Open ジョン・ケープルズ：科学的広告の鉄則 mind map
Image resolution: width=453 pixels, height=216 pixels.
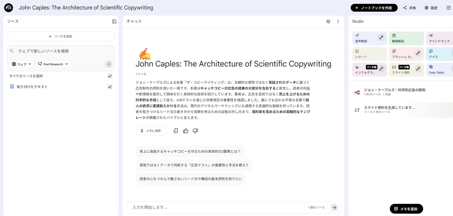click(x=402, y=92)
